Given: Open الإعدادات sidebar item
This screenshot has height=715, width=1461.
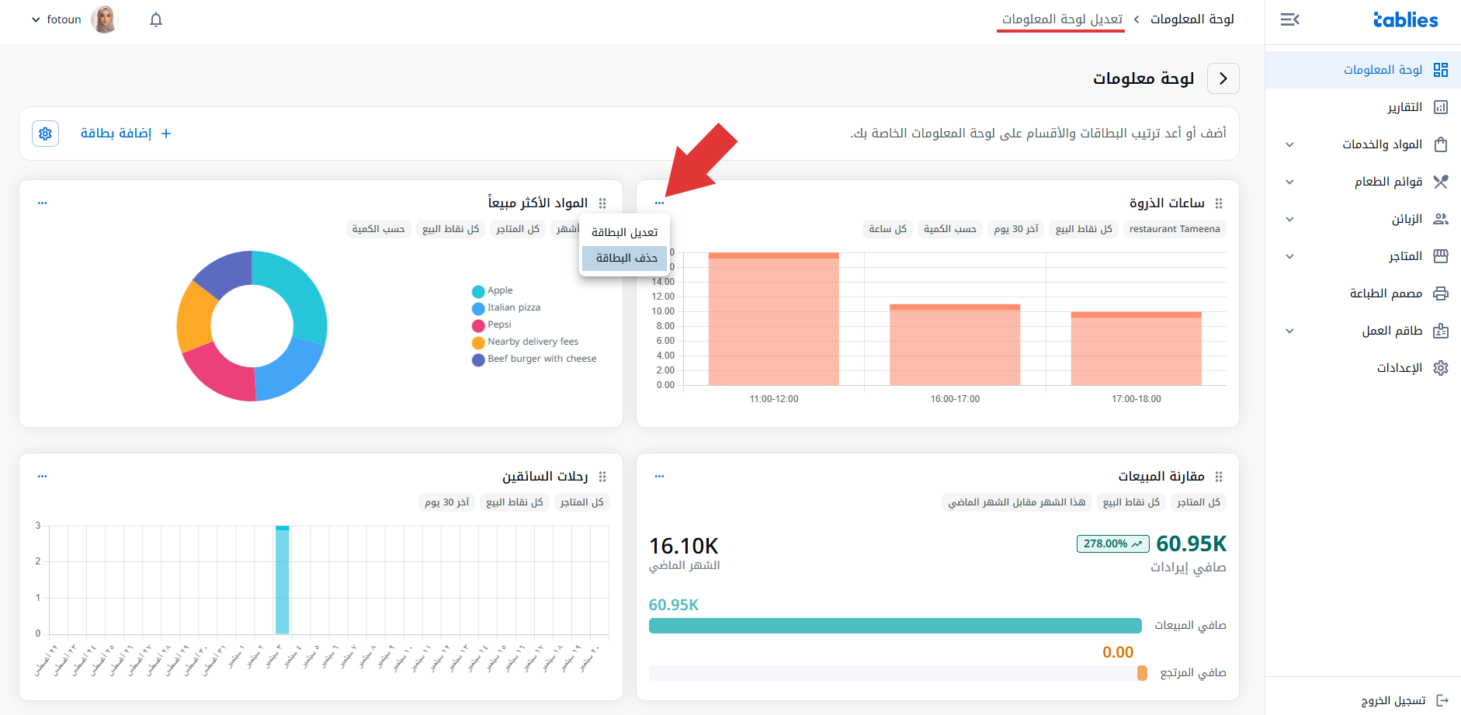Looking at the screenshot, I should [x=1363, y=368].
